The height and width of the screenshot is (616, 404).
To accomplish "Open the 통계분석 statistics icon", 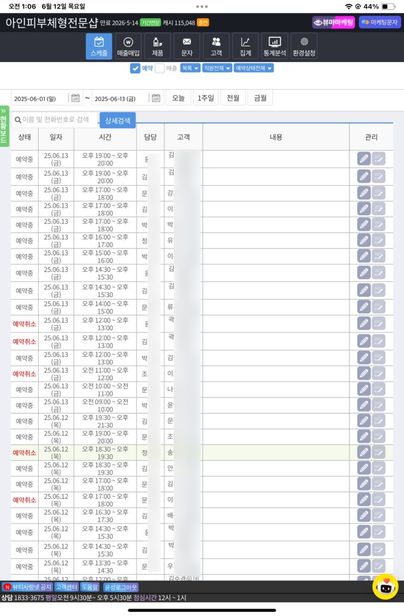I will pyautogui.click(x=275, y=46).
